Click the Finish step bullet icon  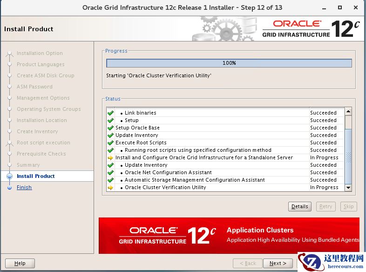click(10, 188)
